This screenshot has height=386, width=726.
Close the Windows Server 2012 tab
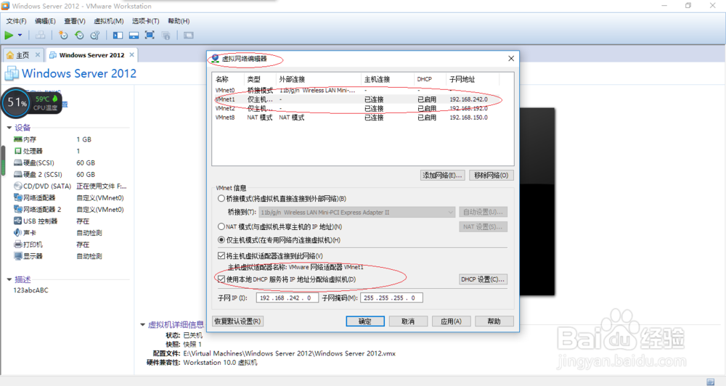(132, 54)
